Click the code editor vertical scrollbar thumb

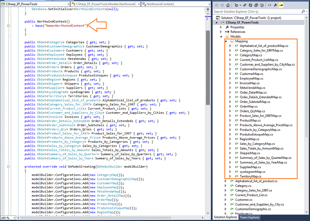[208, 68]
